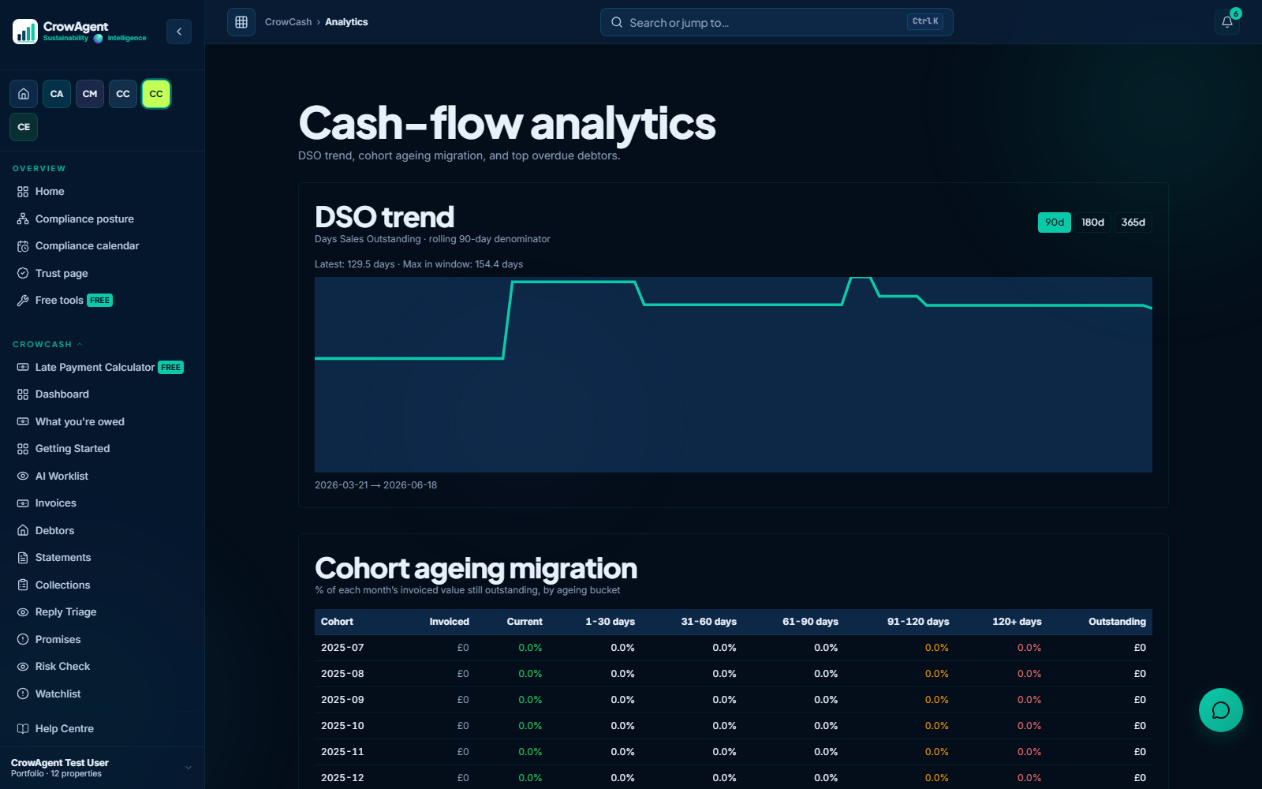This screenshot has width=1262, height=789.
Task: Switch to the CM product tile
Action: pos(90,94)
